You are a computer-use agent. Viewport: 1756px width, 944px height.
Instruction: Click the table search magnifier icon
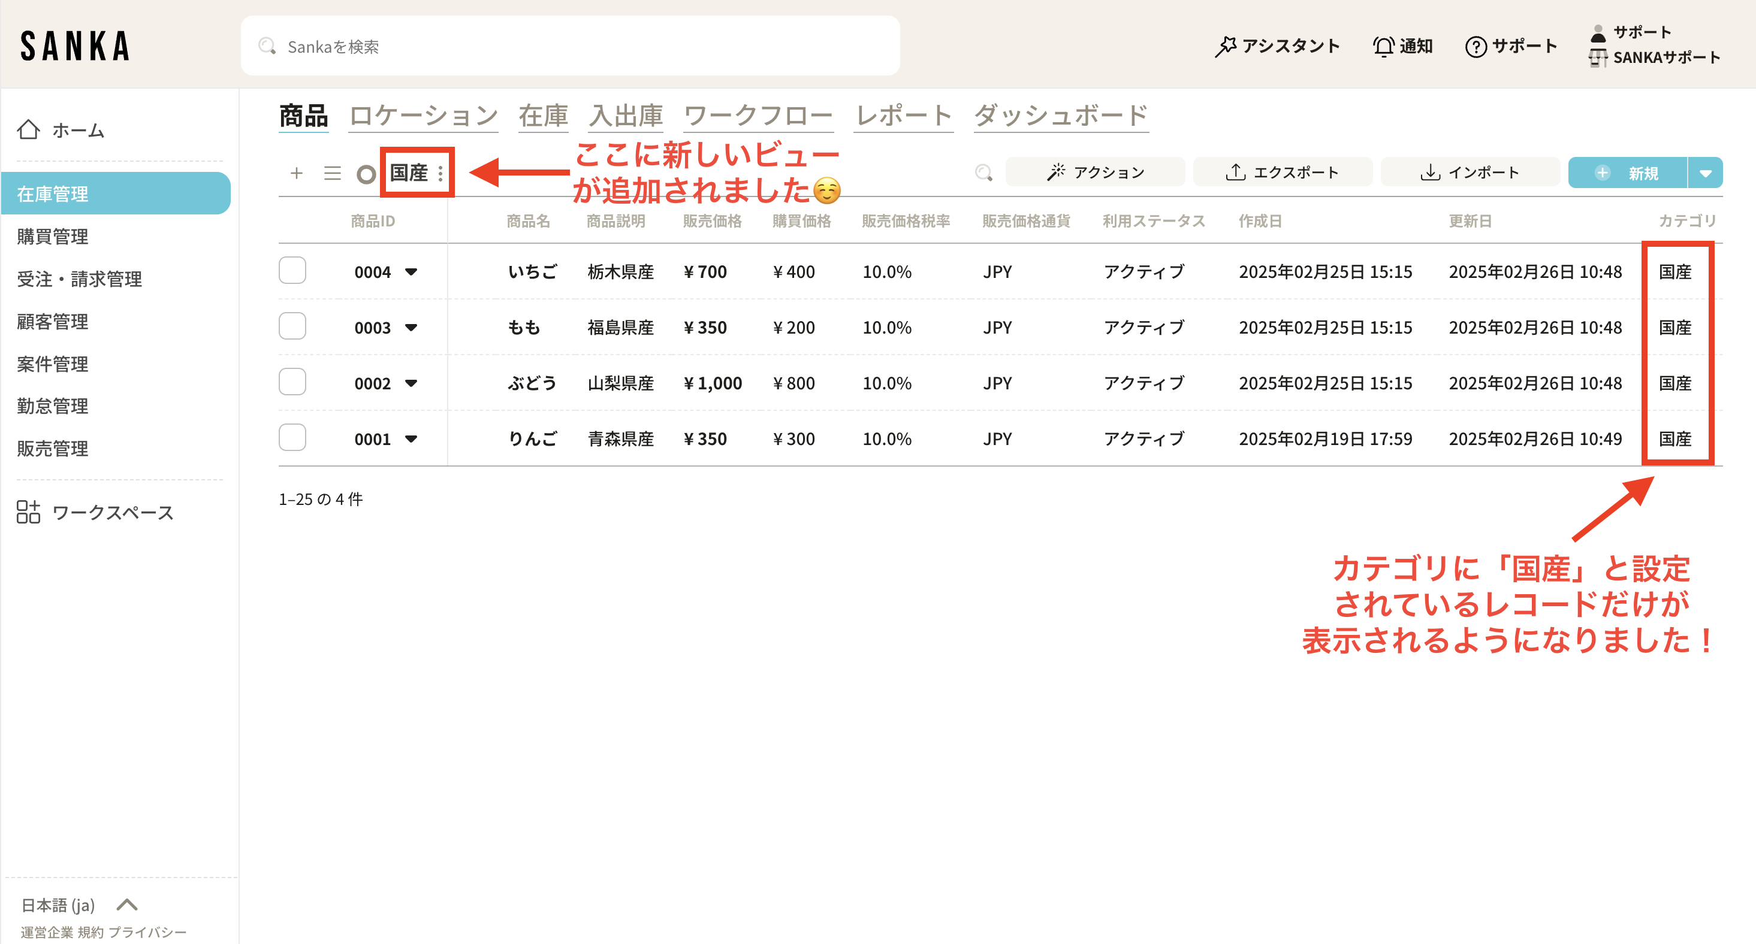click(983, 173)
